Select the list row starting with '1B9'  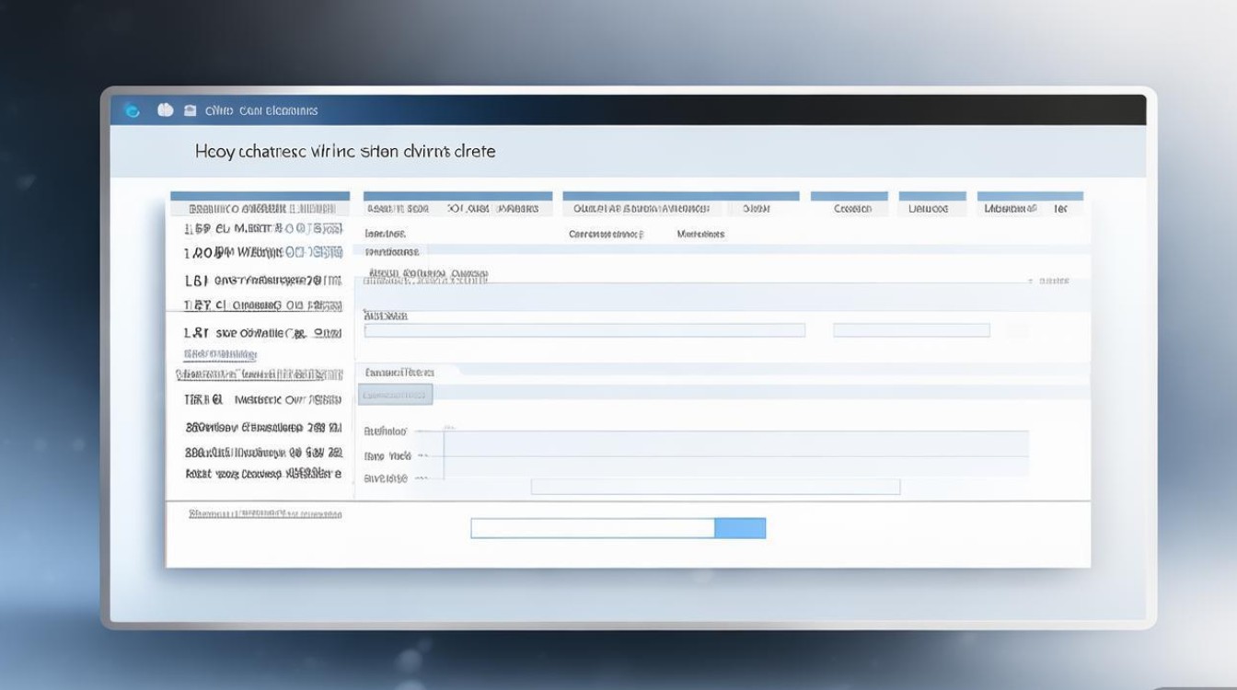[x=263, y=228]
